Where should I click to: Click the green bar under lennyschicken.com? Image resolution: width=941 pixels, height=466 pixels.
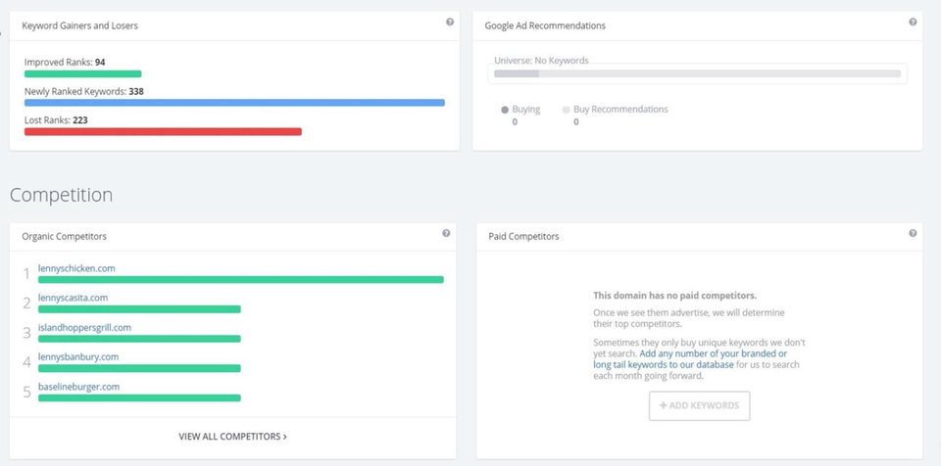click(x=241, y=279)
